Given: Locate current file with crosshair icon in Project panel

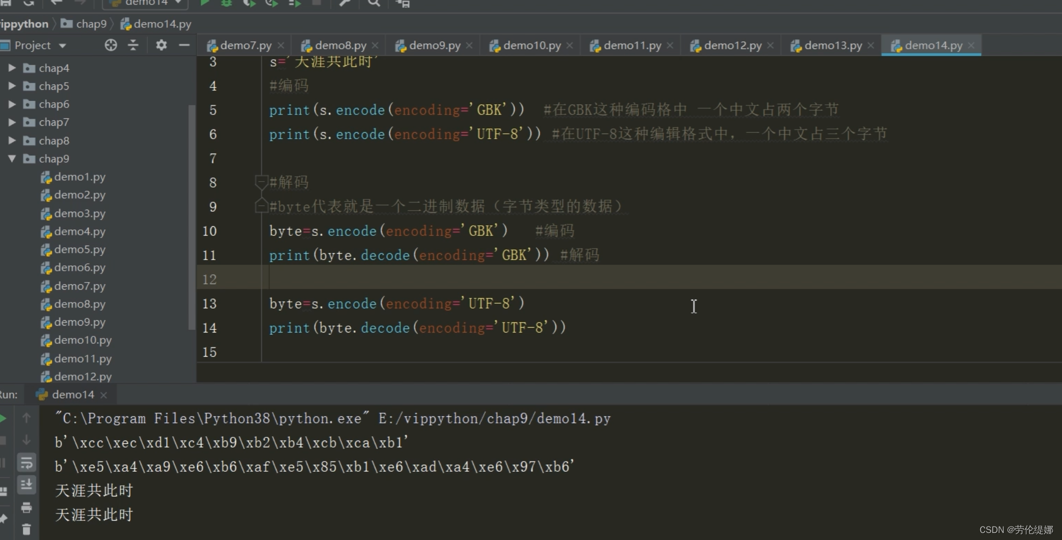Looking at the screenshot, I should point(111,45).
